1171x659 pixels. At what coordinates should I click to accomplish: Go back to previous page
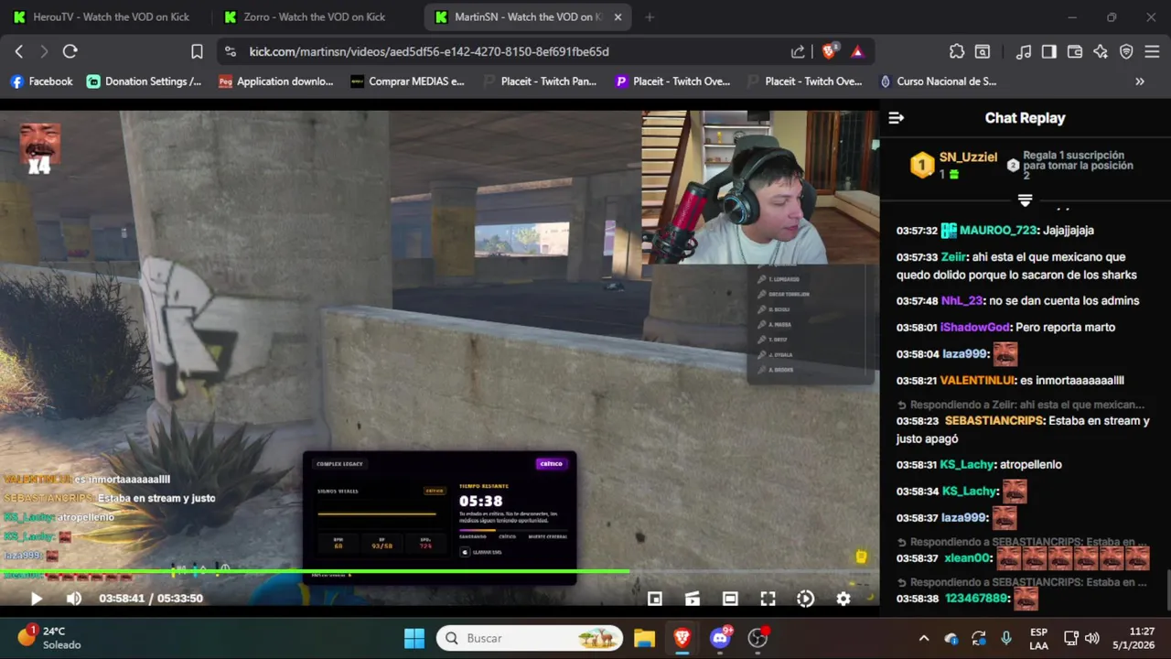[19, 51]
